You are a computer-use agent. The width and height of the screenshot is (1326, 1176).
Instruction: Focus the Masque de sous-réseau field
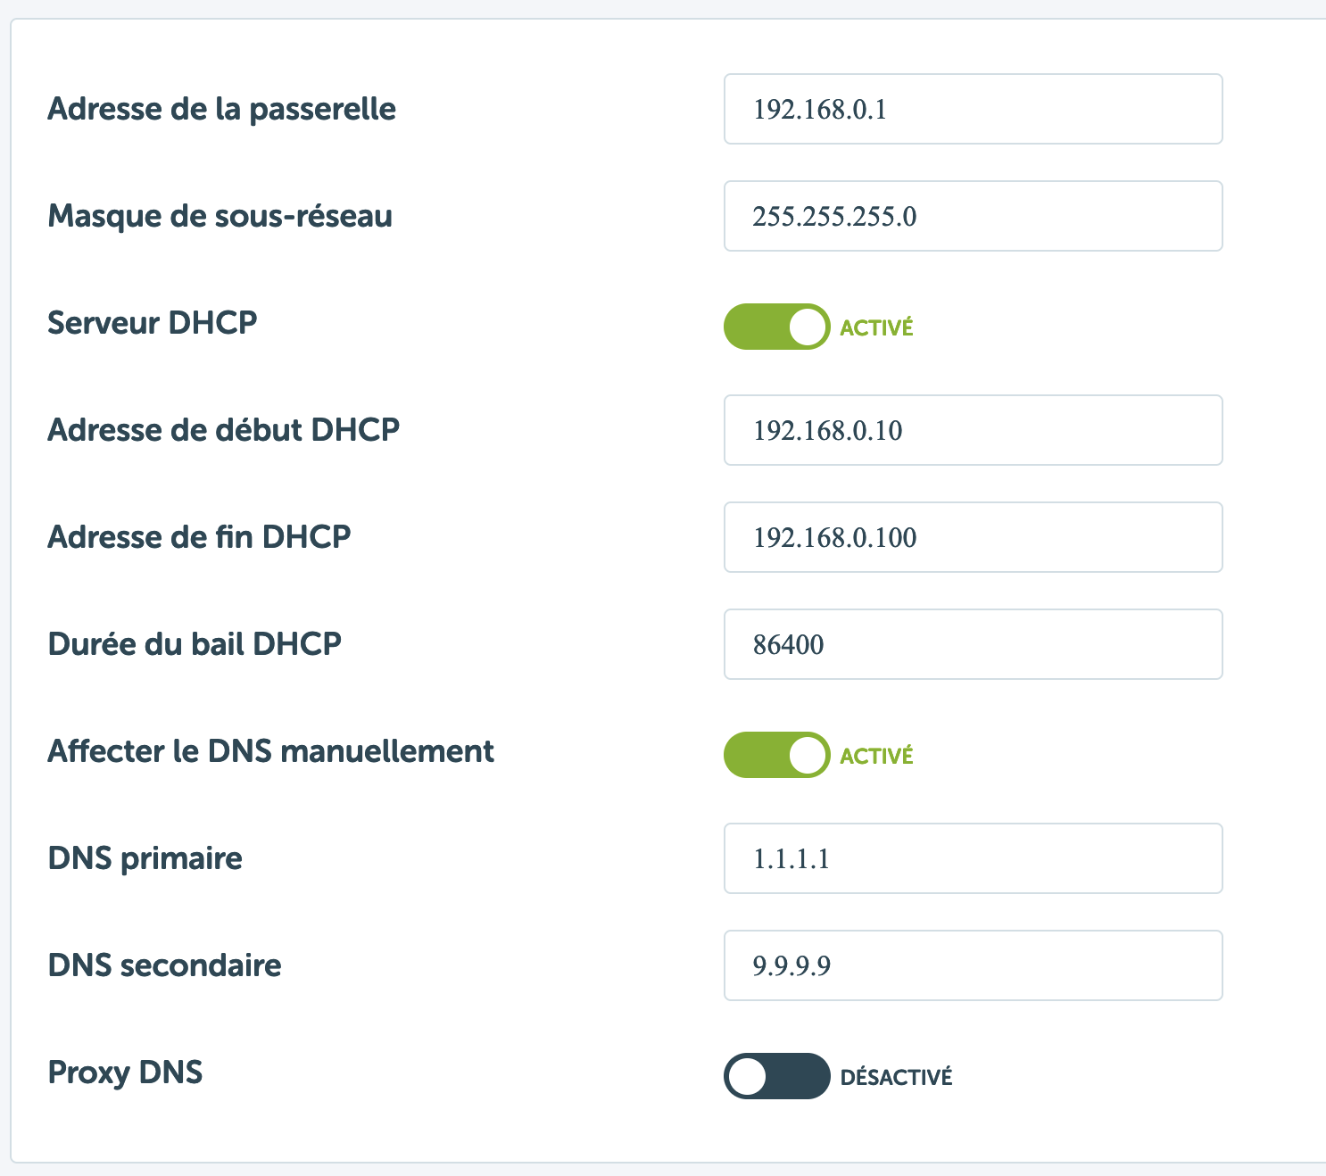(973, 216)
